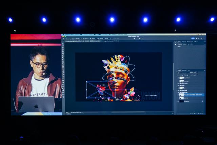
Task: Select the Eyedropper tool
Action: 63,55
